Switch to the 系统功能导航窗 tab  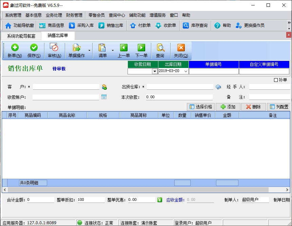click(21, 36)
